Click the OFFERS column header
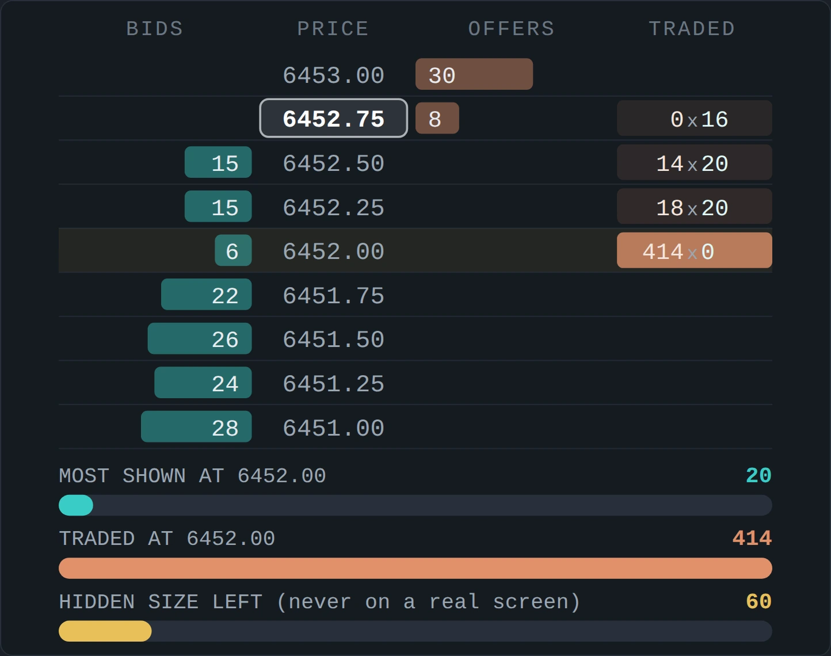Viewport: 831px width, 656px height. [512, 29]
